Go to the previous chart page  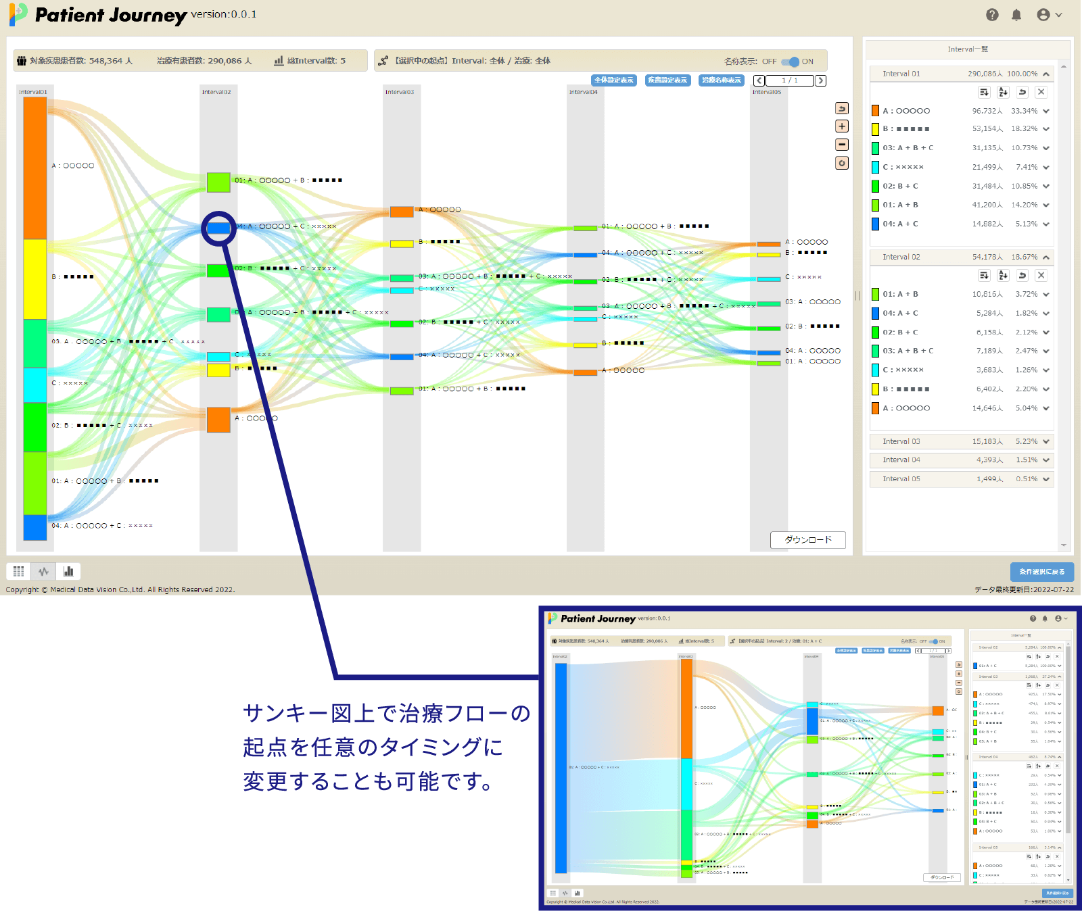click(x=759, y=80)
